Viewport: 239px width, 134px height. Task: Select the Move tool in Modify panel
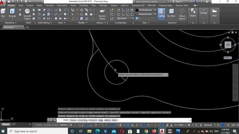tap(81, 10)
